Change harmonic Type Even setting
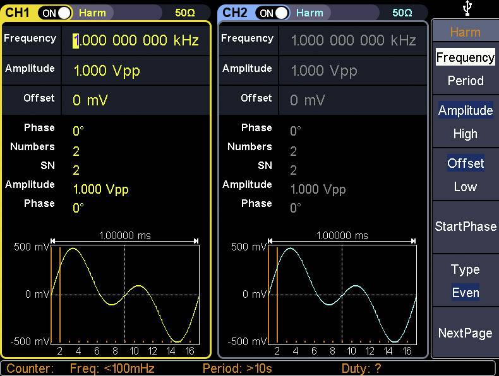Viewport: 499px width, 376px height. tap(465, 281)
